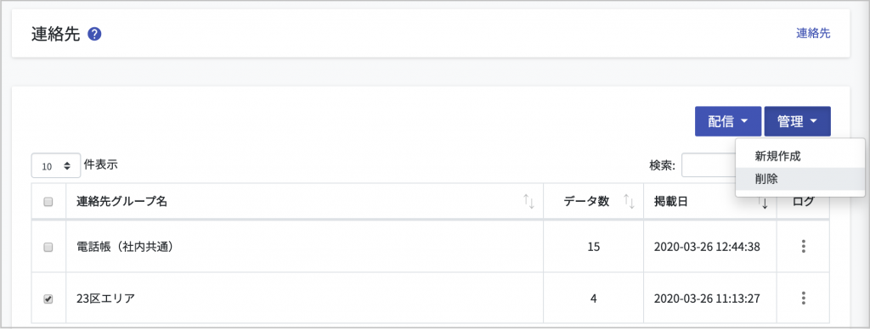Sort by データ数 column arrows
The image size is (870, 329).
tap(630, 202)
